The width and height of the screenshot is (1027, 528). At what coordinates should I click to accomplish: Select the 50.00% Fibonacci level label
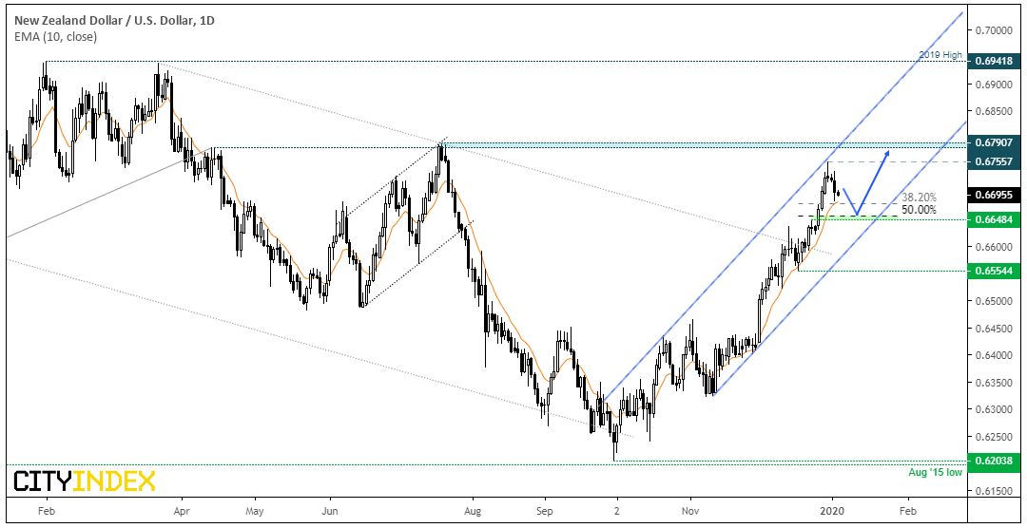pos(919,210)
